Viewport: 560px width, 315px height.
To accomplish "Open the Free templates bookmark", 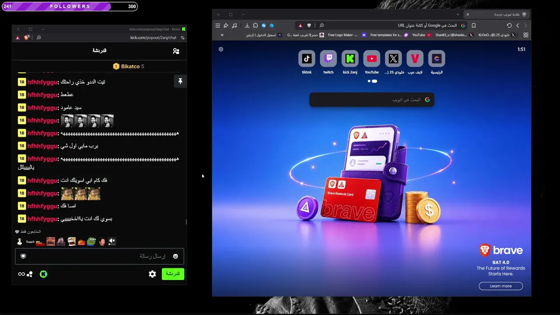I will [x=389, y=35].
